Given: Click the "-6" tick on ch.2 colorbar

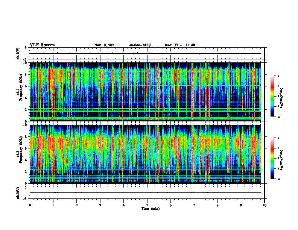Looking at the screenshot, I should point(278,138).
